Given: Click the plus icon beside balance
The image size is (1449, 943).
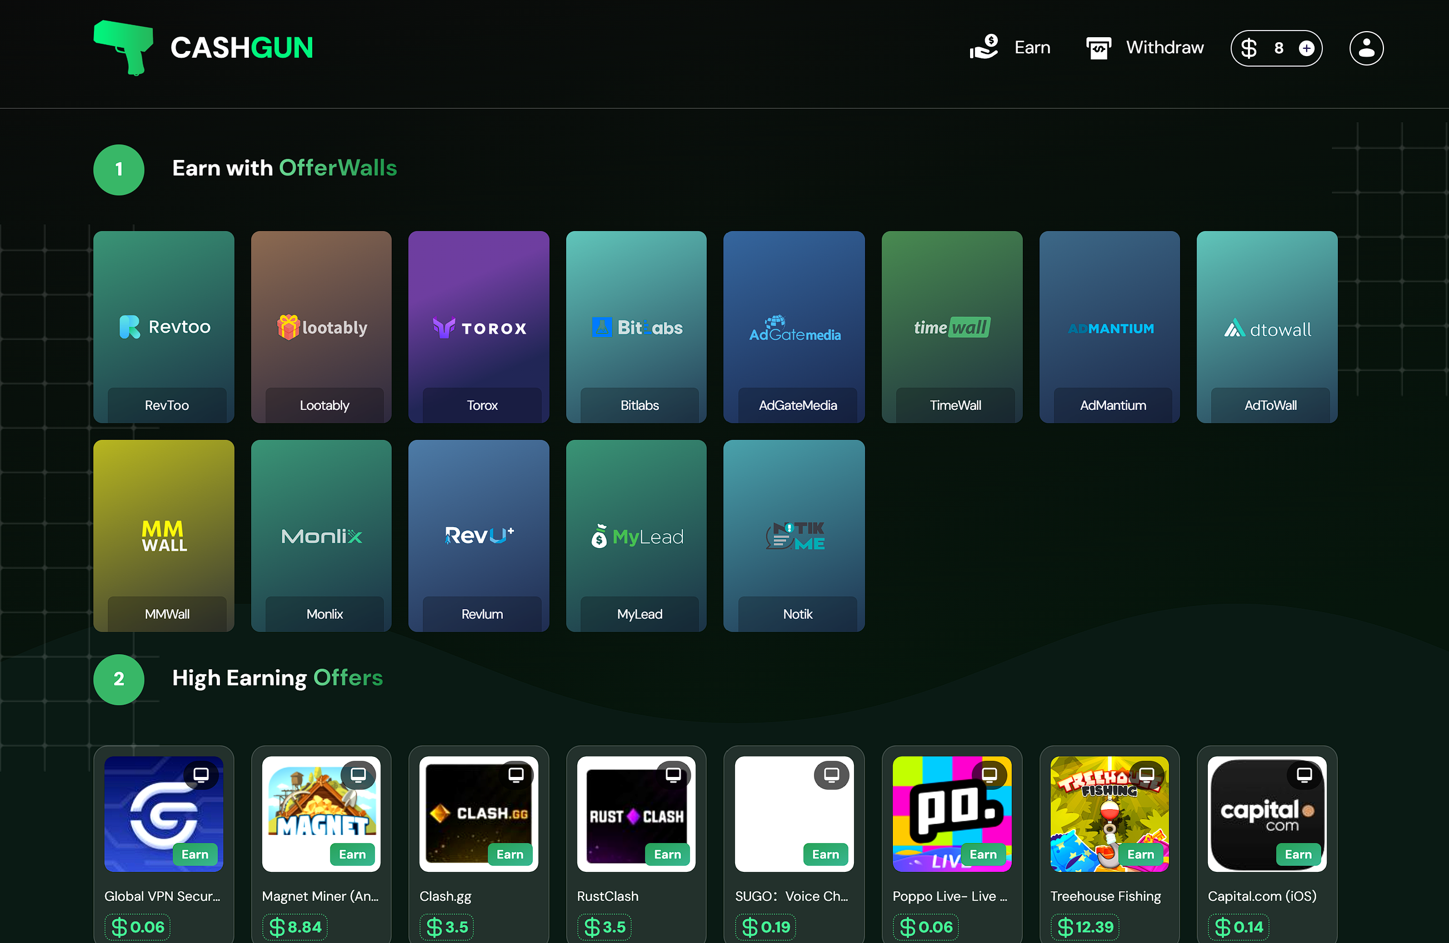Looking at the screenshot, I should click(1307, 48).
